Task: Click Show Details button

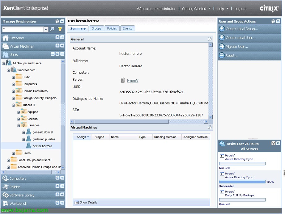Action: tap(88, 202)
